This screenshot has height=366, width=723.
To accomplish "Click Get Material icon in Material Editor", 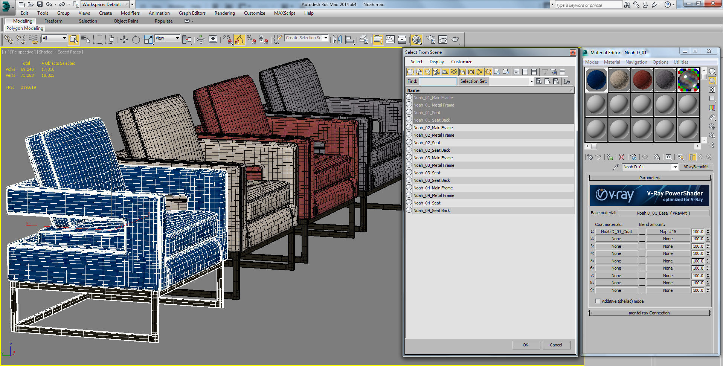I will pos(590,157).
